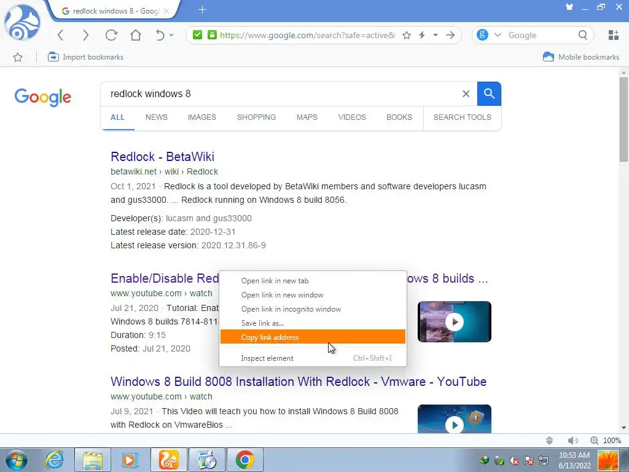629x472 pixels.
Task: Click the magnifier in browser search box
Action: coord(583,35)
